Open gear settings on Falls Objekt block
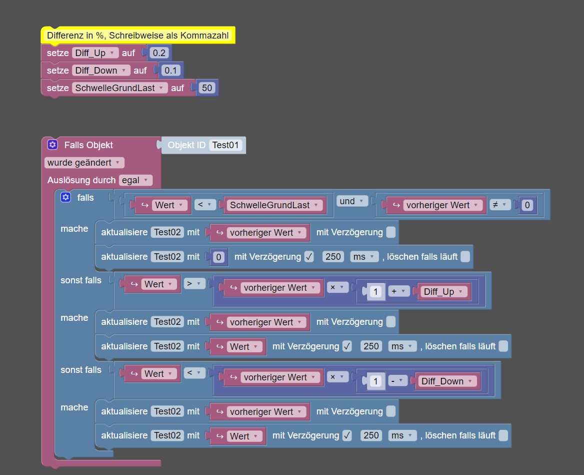 click(x=52, y=145)
